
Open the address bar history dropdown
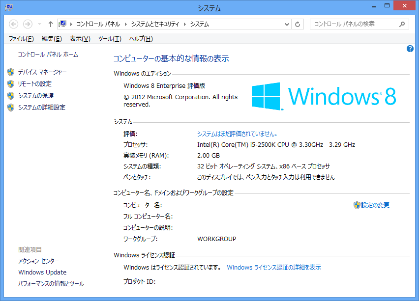tap(287, 24)
